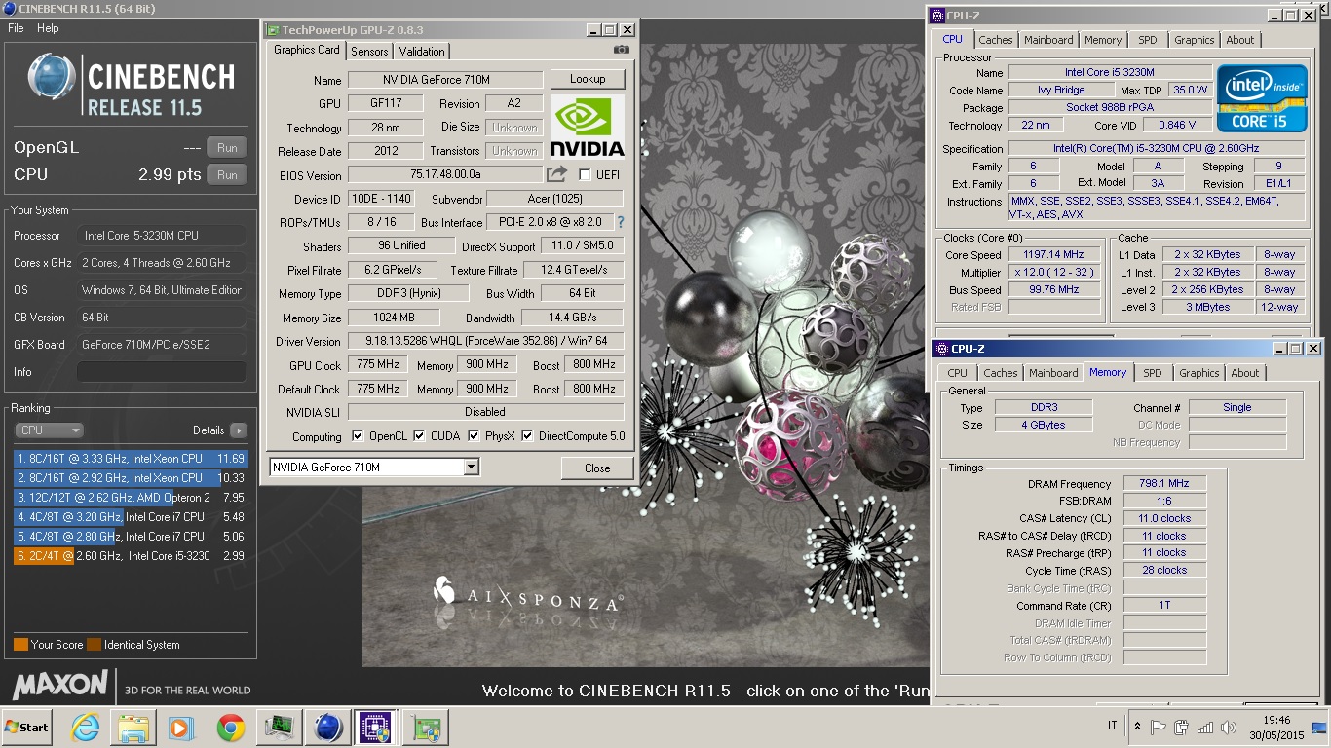
Task: Select the 2C/4T Core i5-3230 ranking row
Action: tap(131, 556)
